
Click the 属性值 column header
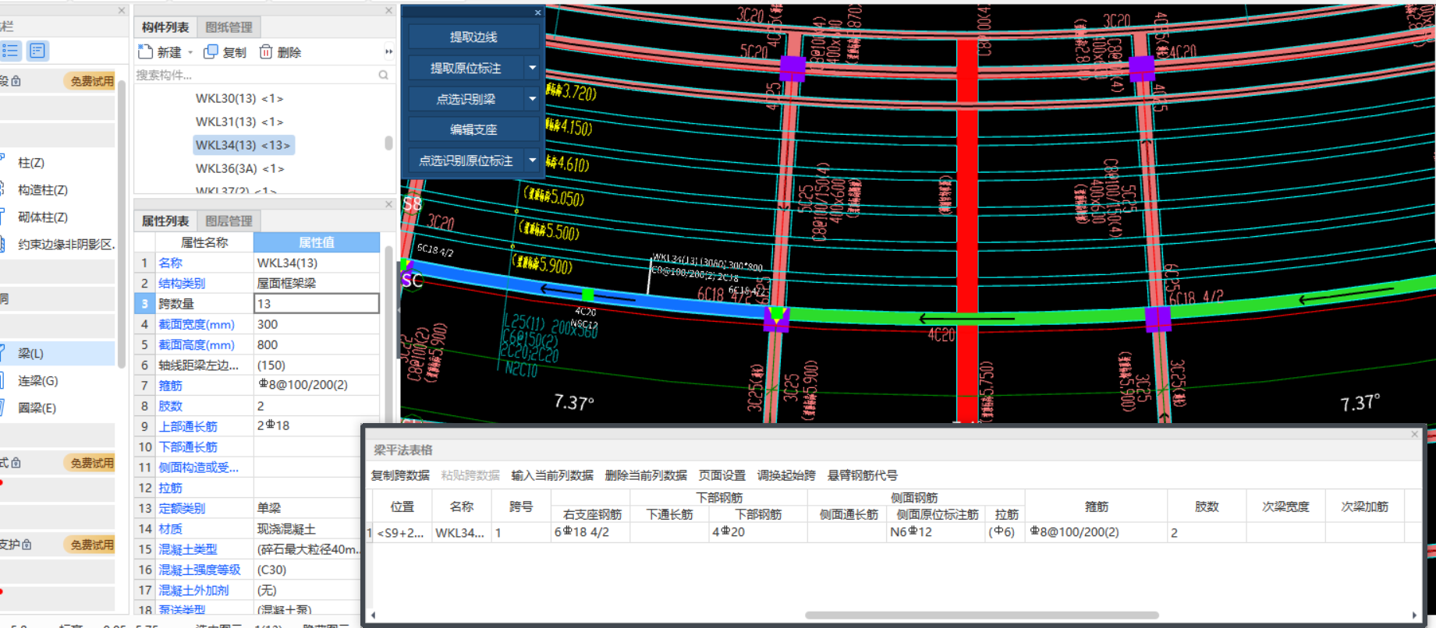[x=317, y=242]
